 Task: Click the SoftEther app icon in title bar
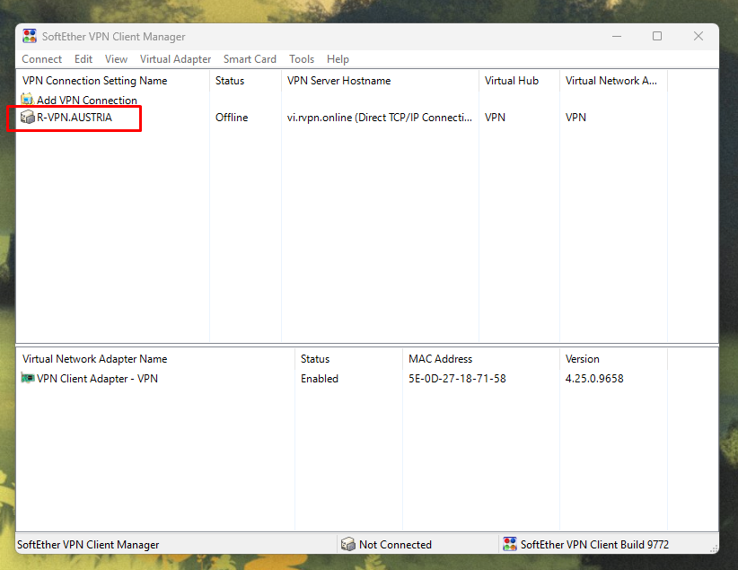[x=30, y=36]
